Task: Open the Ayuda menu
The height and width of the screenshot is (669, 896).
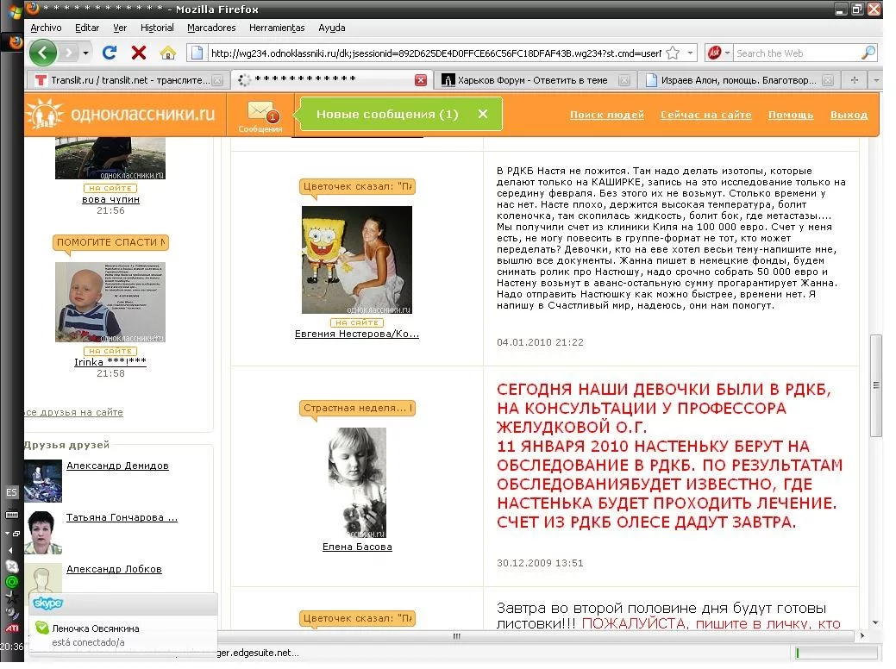Action: 332,28
